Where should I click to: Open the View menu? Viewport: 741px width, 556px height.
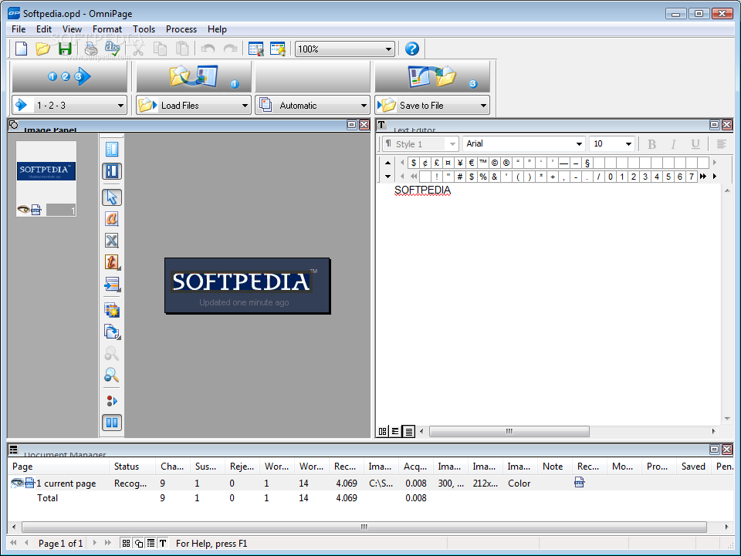72,29
